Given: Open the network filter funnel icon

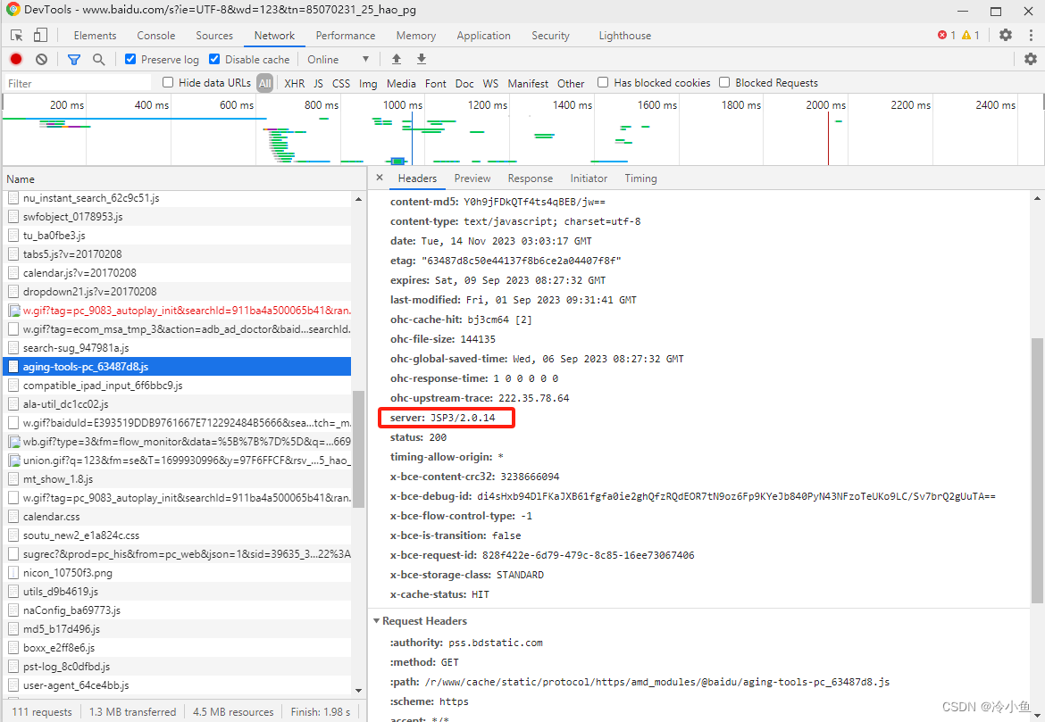Looking at the screenshot, I should click(73, 59).
